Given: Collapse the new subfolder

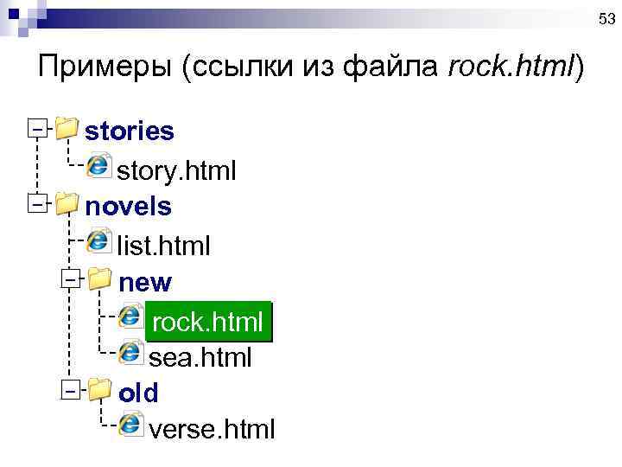Looking at the screenshot, I should [71, 279].
